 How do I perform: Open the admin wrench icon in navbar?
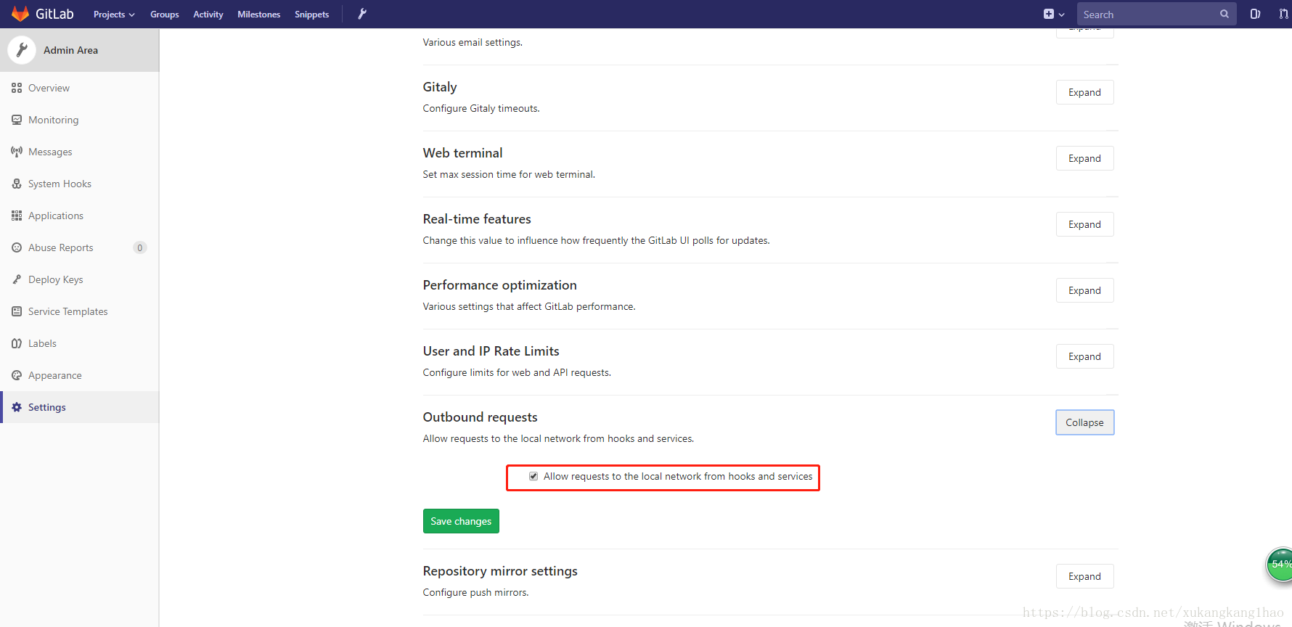[362, 14]
